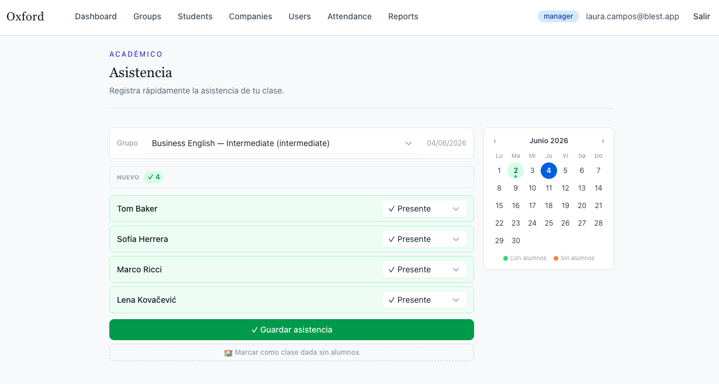Select day 15 in the calendar
Image resolution: width=719 pixels, height=384 pixels.
(499, 206)
